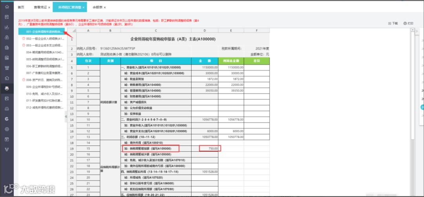Click the 下载 download icon
Viewport: 424px width, 197px height.
click(x=389, y=24)
